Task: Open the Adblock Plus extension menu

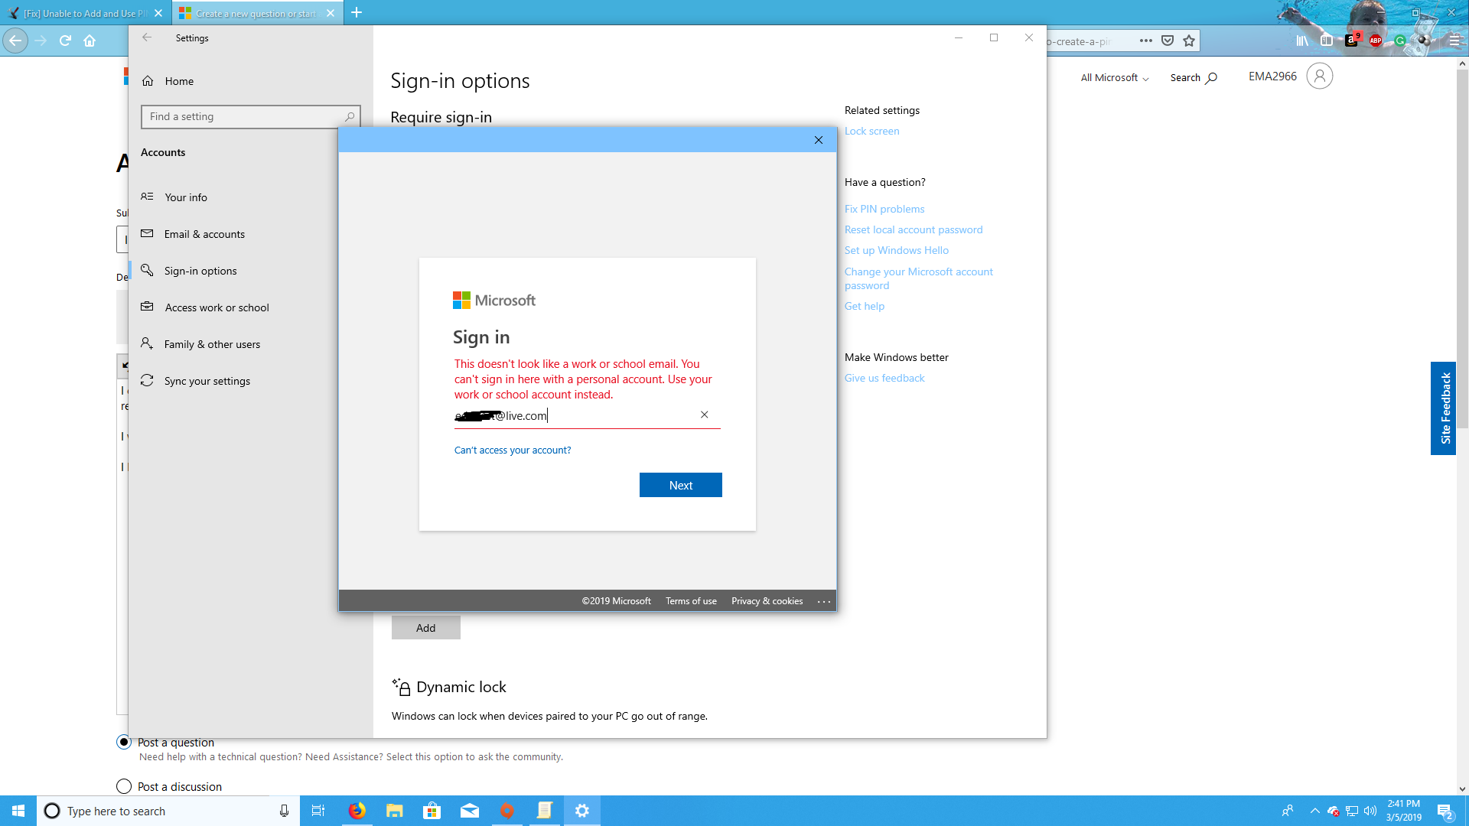Action: point(1376,41)
